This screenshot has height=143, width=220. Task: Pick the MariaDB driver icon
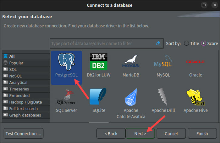click(131, 66)
